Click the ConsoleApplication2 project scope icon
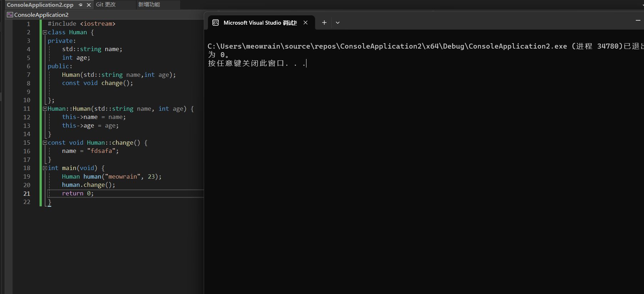 [10, 15]
